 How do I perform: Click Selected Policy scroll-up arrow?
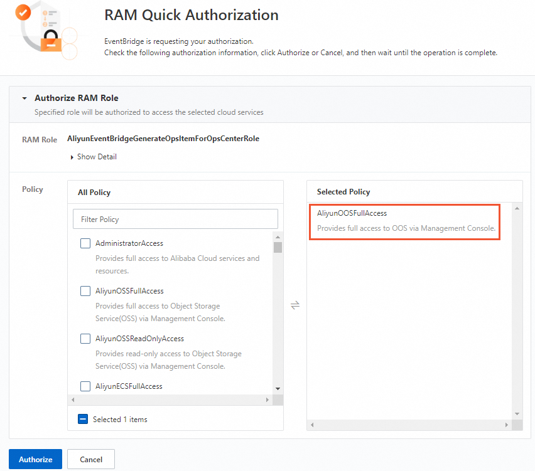click(x=517, y=208)
